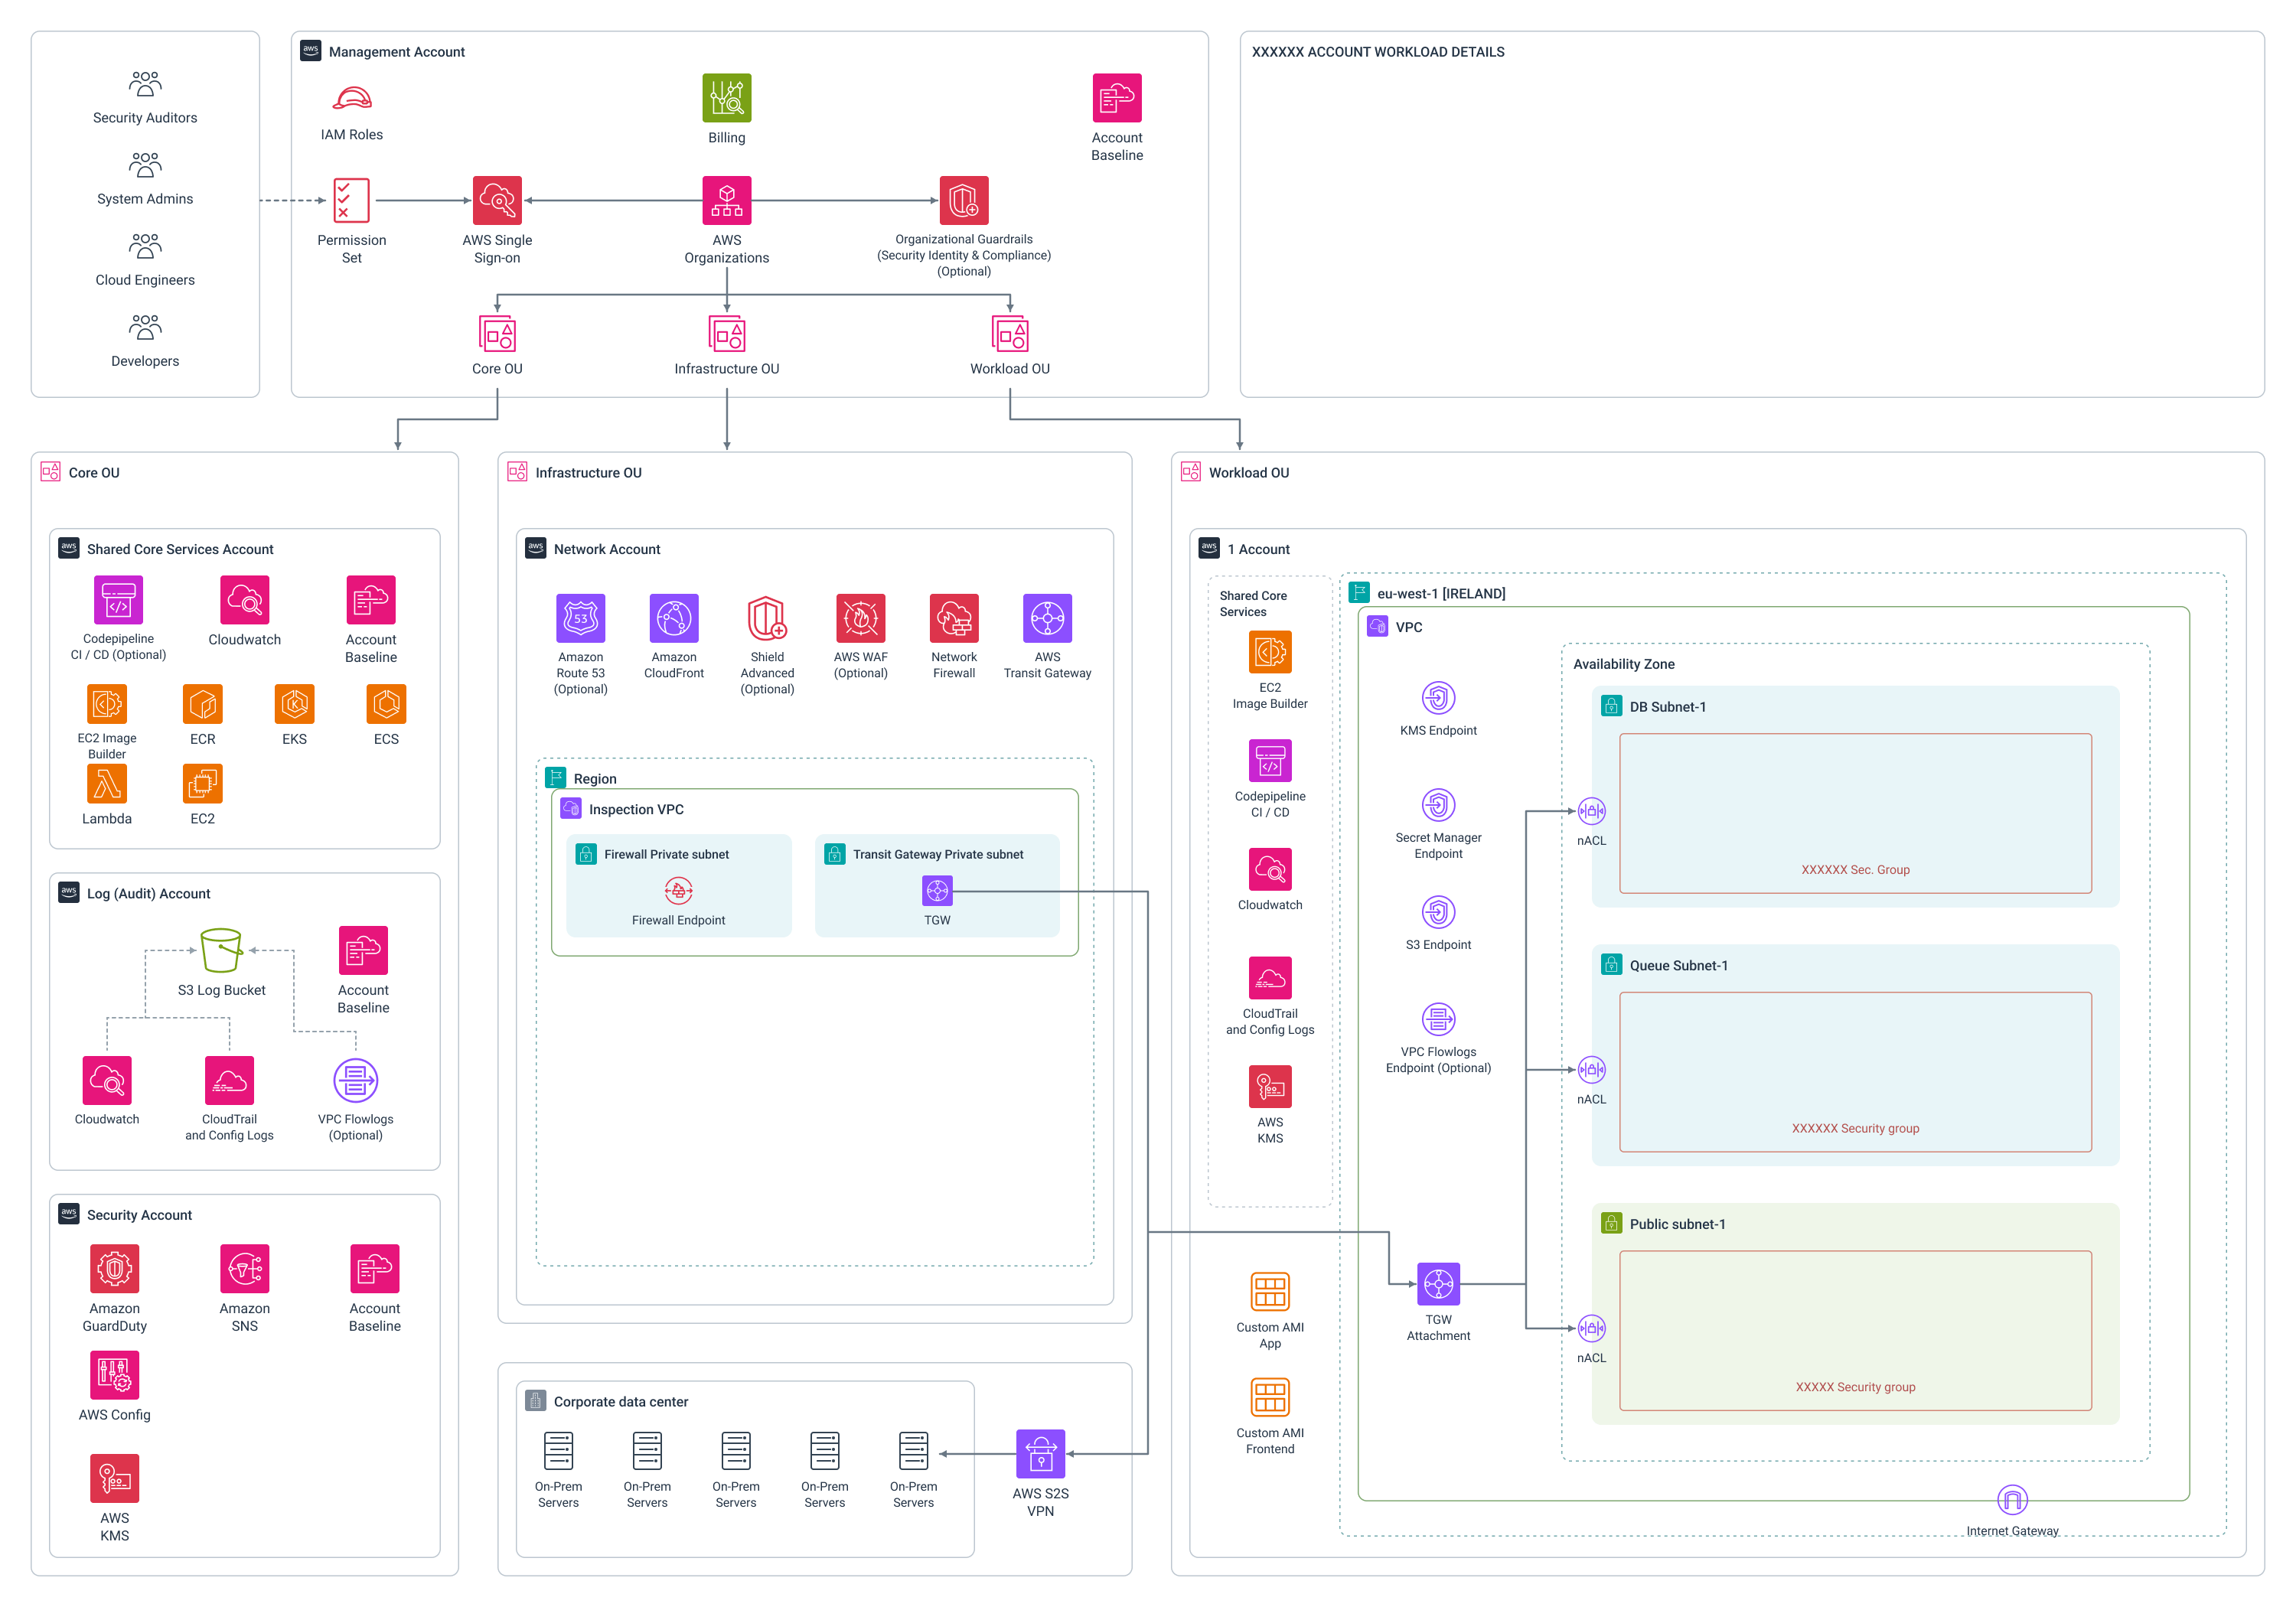Click the AWS Config icon
This screenshot has width=2296, height=1607.
pyautogui.click(x=115, y=1375)
